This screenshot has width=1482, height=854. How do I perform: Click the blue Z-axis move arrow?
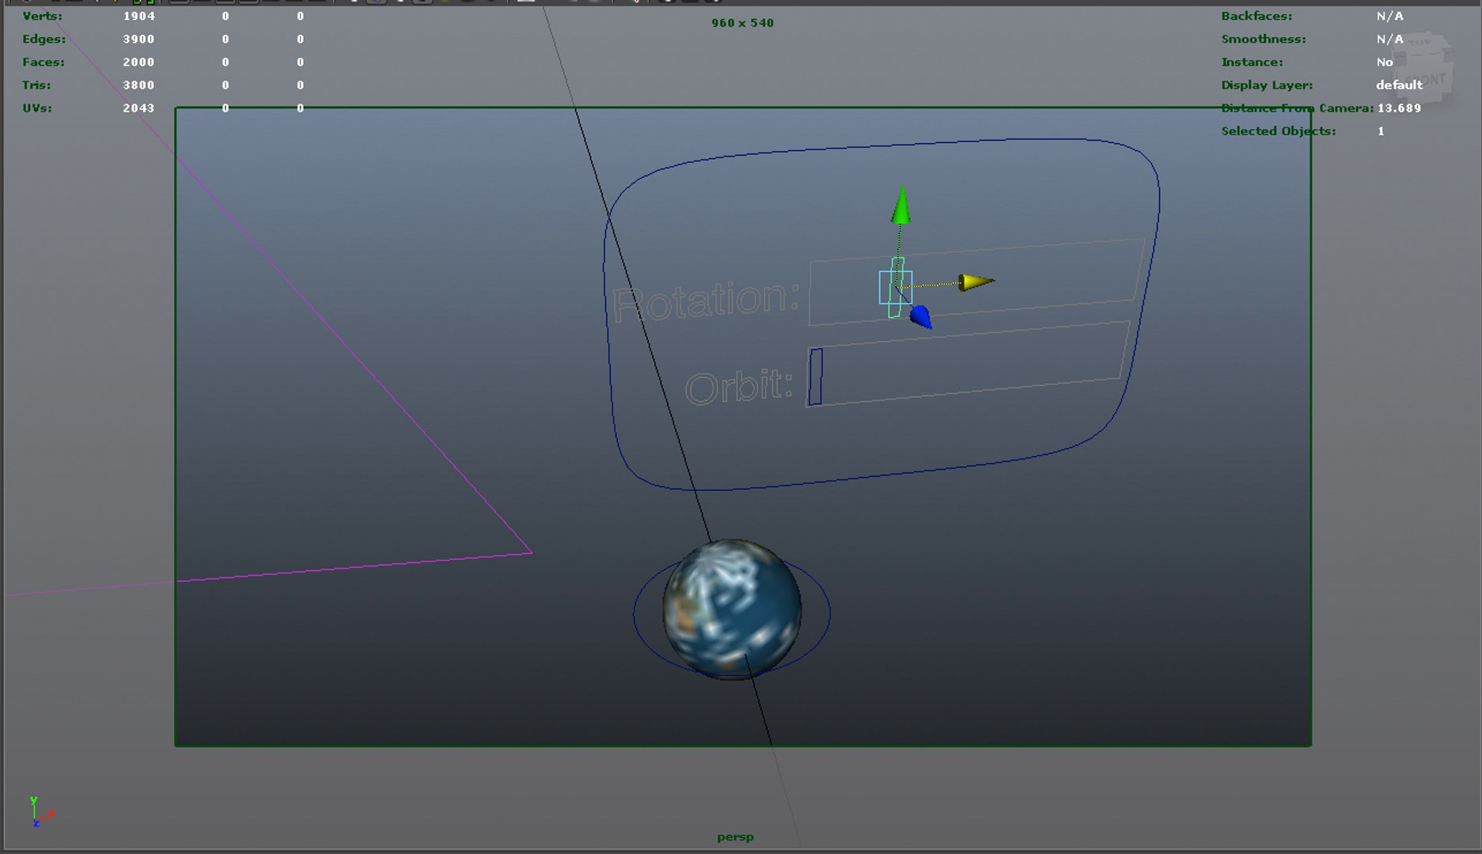(921, 318)
